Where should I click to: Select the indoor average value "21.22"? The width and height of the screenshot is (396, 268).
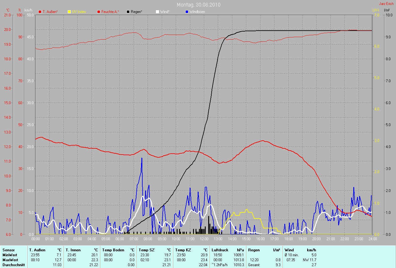[x=94, y=265]
